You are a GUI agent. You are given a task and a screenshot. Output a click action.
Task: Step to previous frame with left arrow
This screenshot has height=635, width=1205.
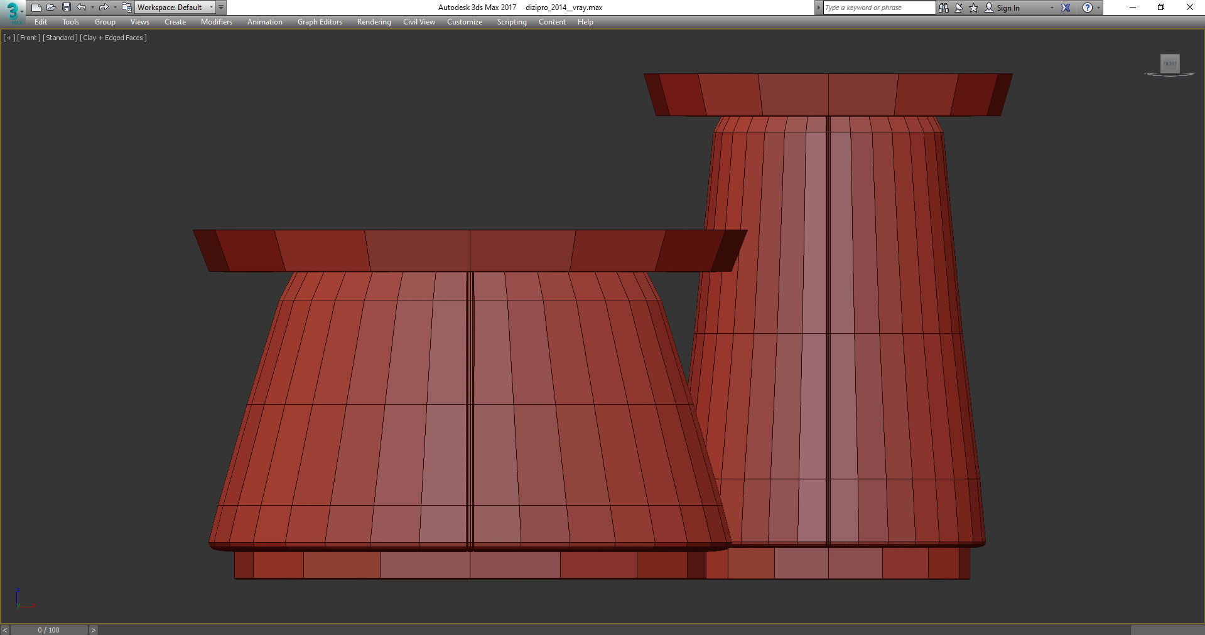pos(5,630)
